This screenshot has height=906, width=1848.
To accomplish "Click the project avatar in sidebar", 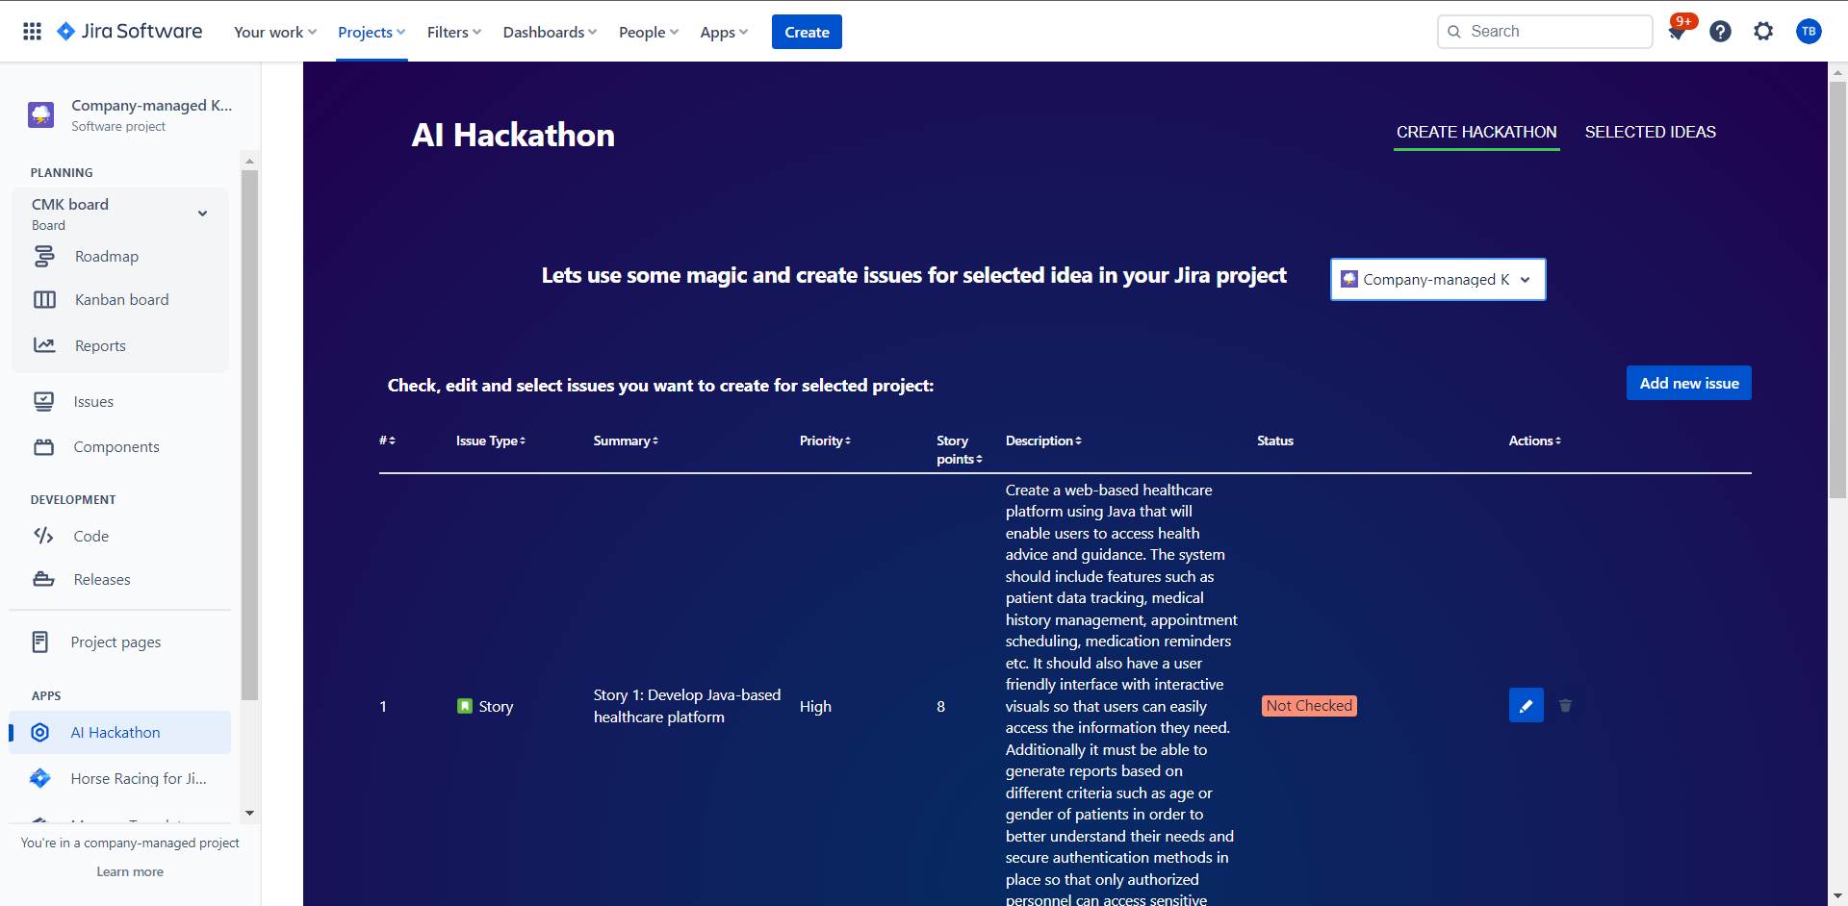I will [x=41, y=115].
